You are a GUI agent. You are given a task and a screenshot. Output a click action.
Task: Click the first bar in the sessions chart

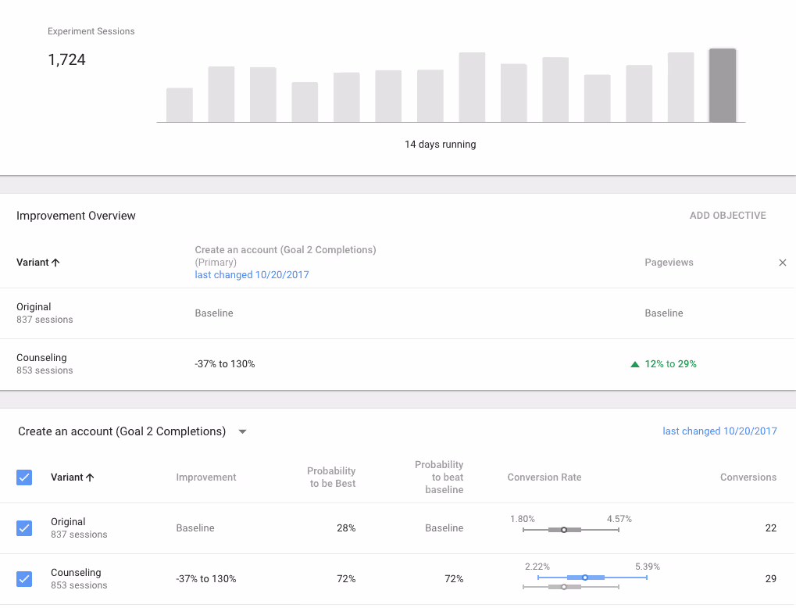point(180,106)
